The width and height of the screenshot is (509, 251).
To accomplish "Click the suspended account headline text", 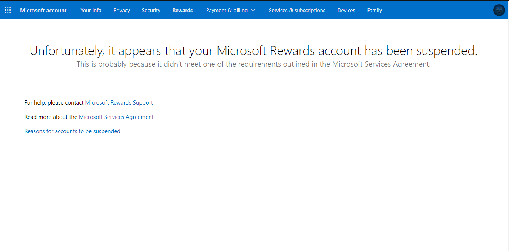I will (254, 50).
